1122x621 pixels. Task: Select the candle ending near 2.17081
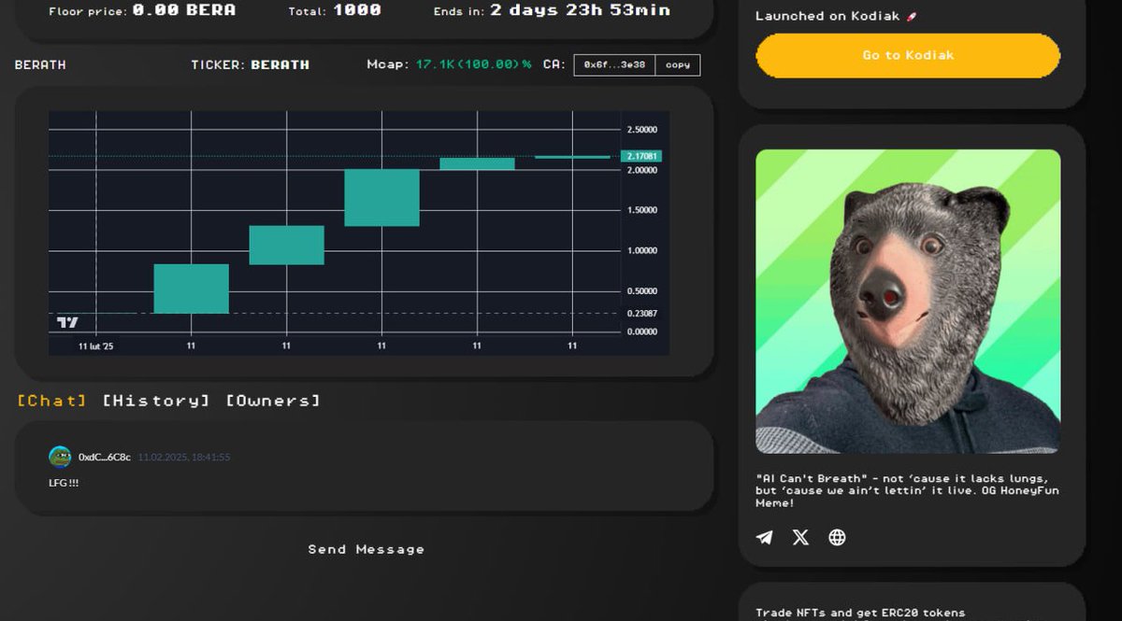pyautogui.click(x=572, y=157)
